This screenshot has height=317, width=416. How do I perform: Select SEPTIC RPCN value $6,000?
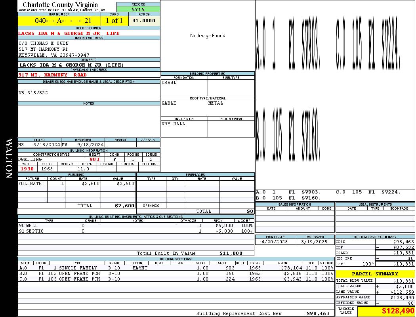(x=224, y=231)
